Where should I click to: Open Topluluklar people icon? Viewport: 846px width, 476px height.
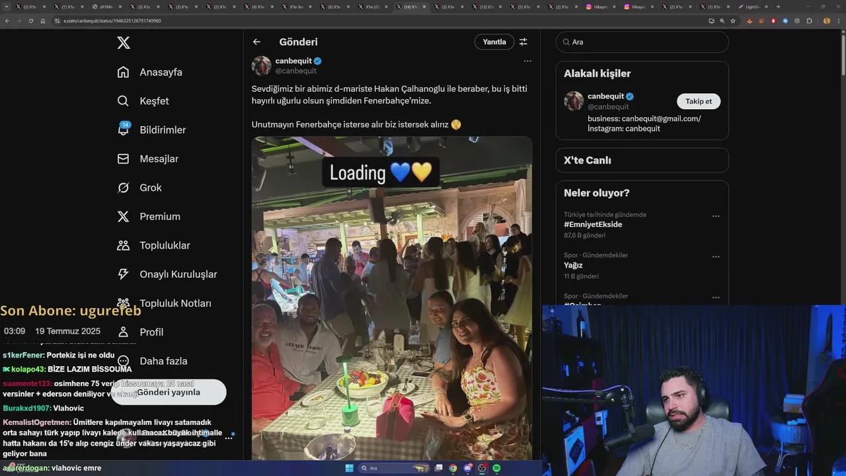(123, 245)
